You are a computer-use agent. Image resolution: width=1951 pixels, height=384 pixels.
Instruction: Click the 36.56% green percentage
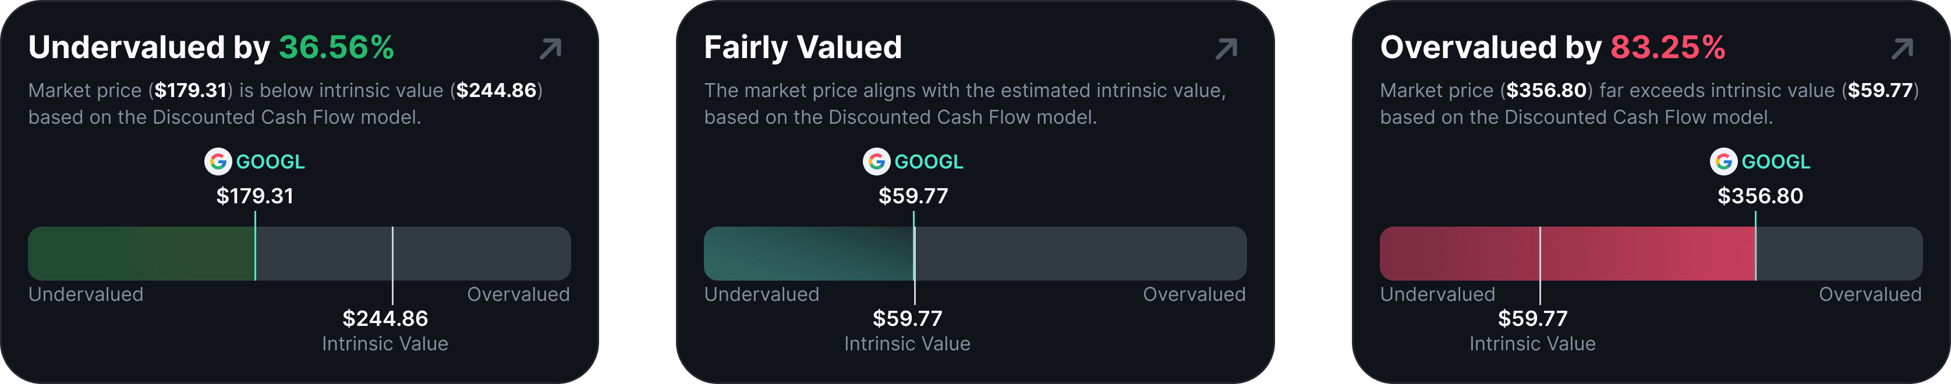(337, 48)
